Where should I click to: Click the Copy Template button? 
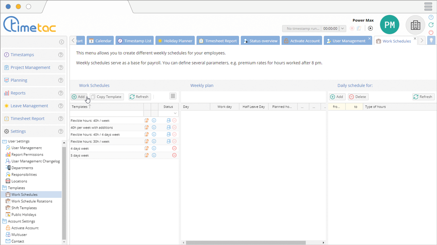coord(107,96)
